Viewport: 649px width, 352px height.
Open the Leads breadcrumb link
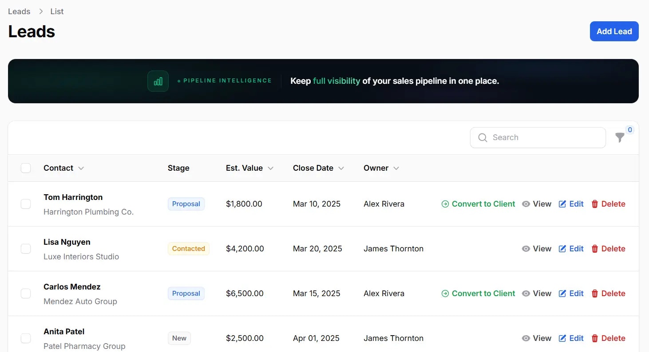point(19,11)
